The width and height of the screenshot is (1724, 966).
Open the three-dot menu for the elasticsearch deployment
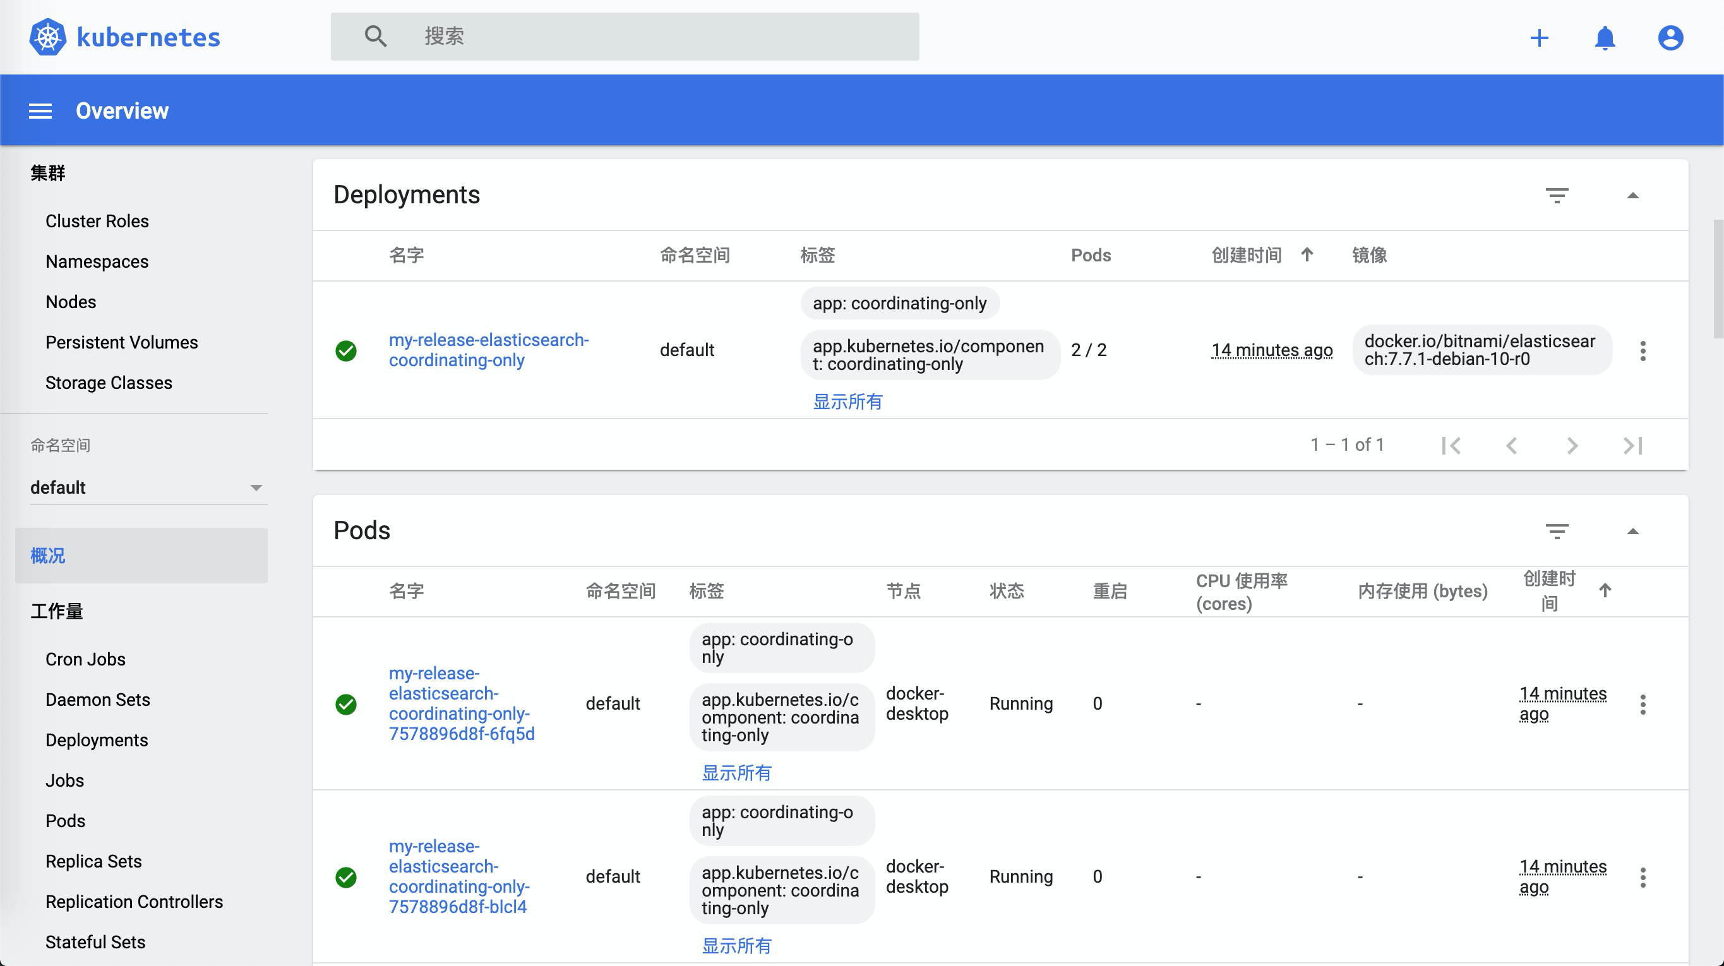tap(1643, 350)
